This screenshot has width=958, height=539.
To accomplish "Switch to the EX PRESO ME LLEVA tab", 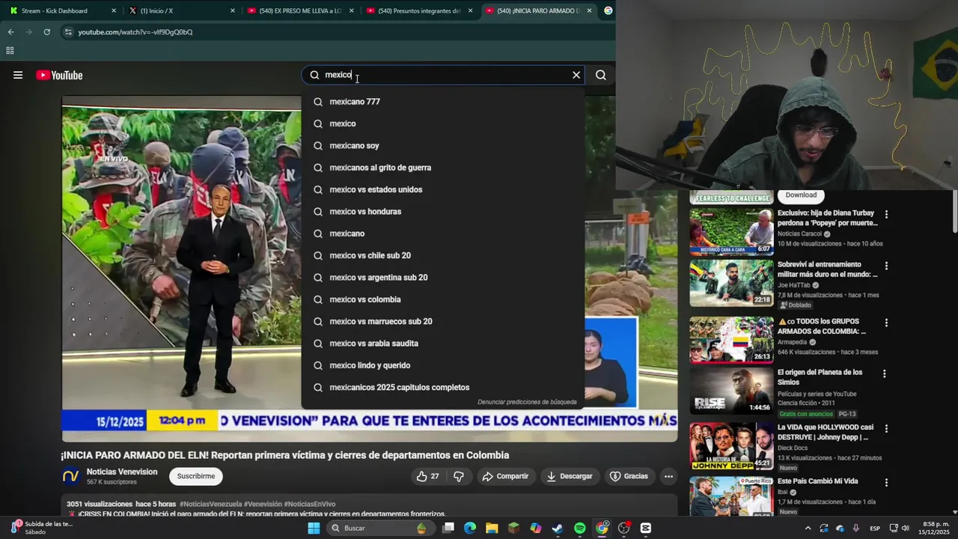I will (x=299, y=10).
